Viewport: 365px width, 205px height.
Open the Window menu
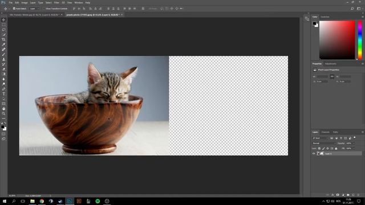(x=79, y=2)
